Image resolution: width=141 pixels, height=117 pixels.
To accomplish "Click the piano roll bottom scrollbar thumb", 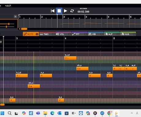I will point(2,105).
